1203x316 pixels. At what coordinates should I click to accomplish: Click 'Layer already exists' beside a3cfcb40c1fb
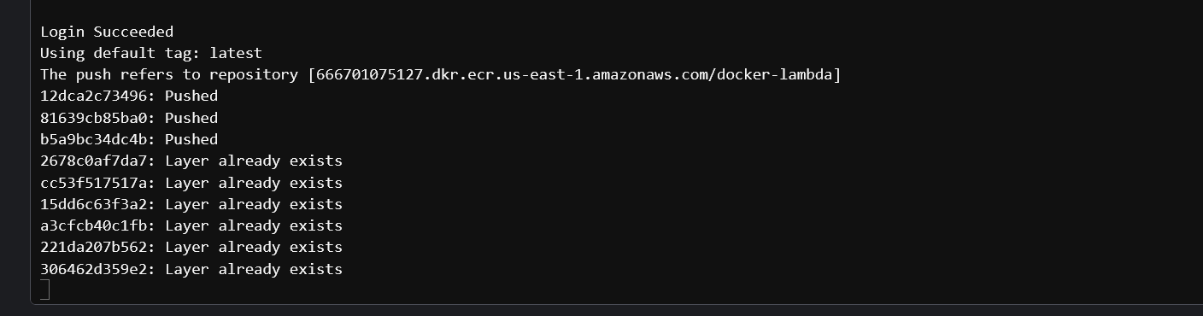254,225
